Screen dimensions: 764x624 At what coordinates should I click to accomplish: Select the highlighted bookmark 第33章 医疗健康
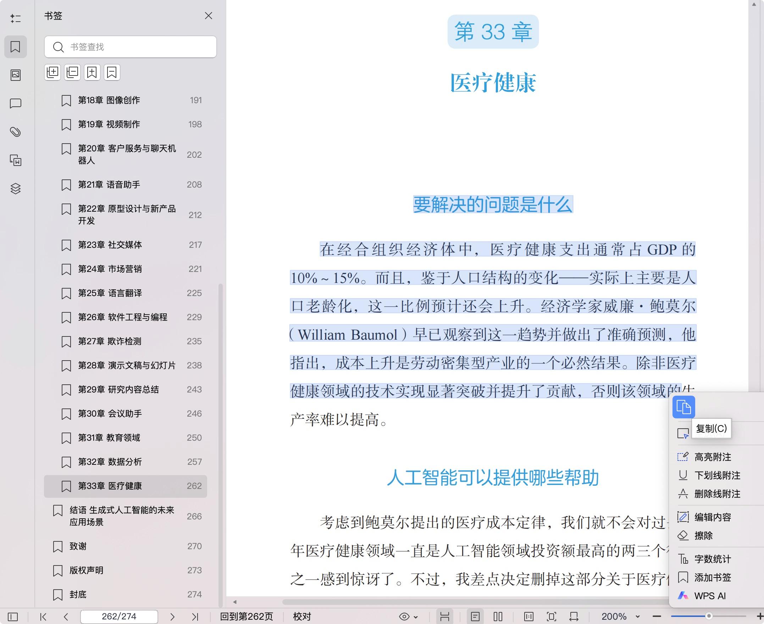tap(126, 486)
